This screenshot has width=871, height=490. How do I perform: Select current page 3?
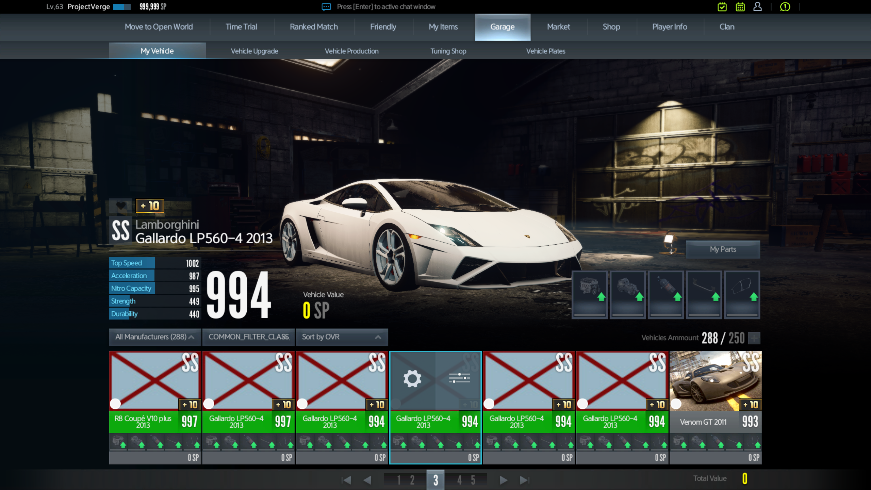coord(435,480)
